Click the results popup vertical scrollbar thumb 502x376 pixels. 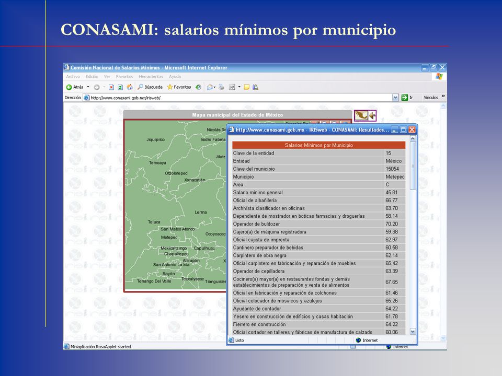click(413, 166)
